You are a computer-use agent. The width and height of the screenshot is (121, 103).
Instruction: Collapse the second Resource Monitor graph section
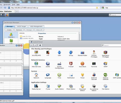tap(22, 64)
